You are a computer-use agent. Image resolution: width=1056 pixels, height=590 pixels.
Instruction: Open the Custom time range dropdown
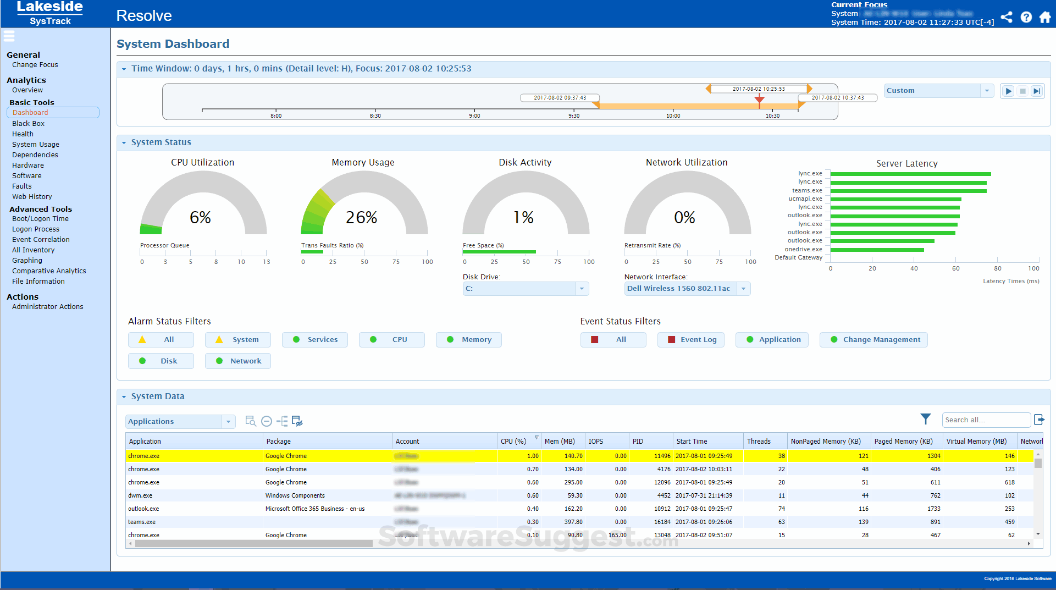click(987, 90)
